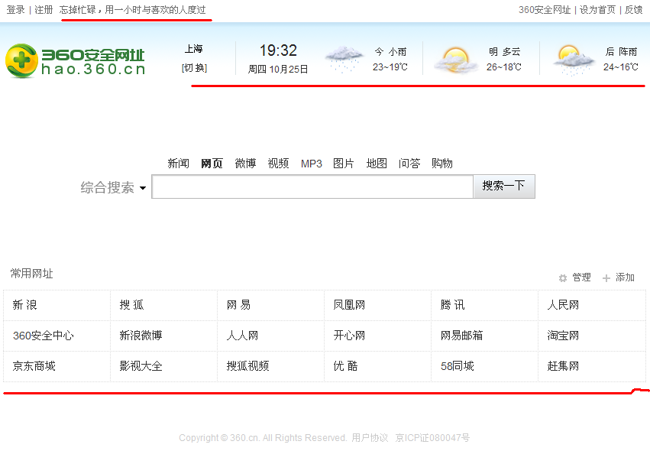
Task: Visit the 淘宝网 site link
Action: pos(563,336)
